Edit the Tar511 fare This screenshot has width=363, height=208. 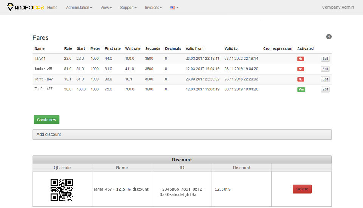click(x=325, y=59)
